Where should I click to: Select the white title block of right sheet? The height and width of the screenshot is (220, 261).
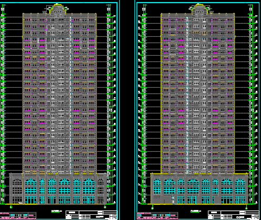(234, 215)
